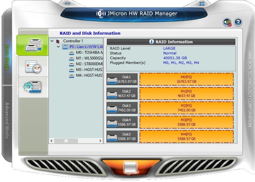This screenshot has height=182, width=255.
Task: Minimize the RAID Manager window
Action: point(67,3)
